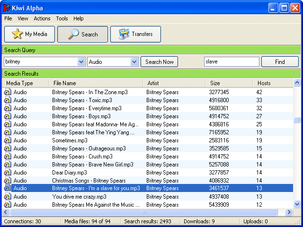The image size is (303, 227).
Task: Sort results by File Name column
Action: (x=96, y=83)
